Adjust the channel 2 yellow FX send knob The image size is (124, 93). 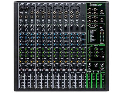tap(26, 61)
